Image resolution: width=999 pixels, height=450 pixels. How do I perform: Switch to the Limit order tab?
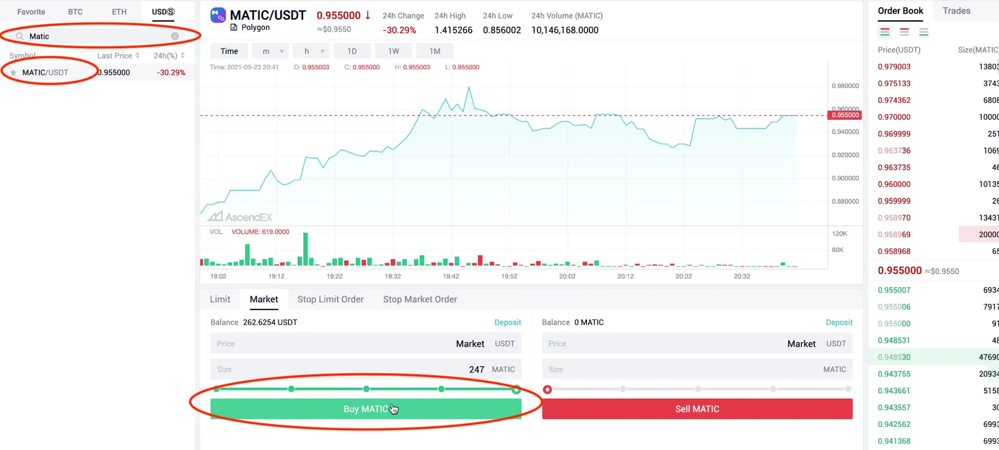pos(220,300)
